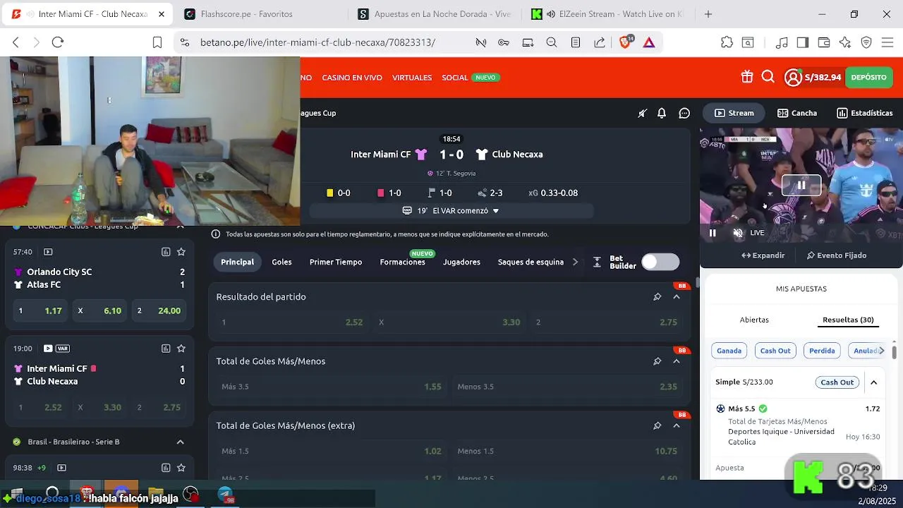Click the share page icon in address bar

click(x=600, y=42)
